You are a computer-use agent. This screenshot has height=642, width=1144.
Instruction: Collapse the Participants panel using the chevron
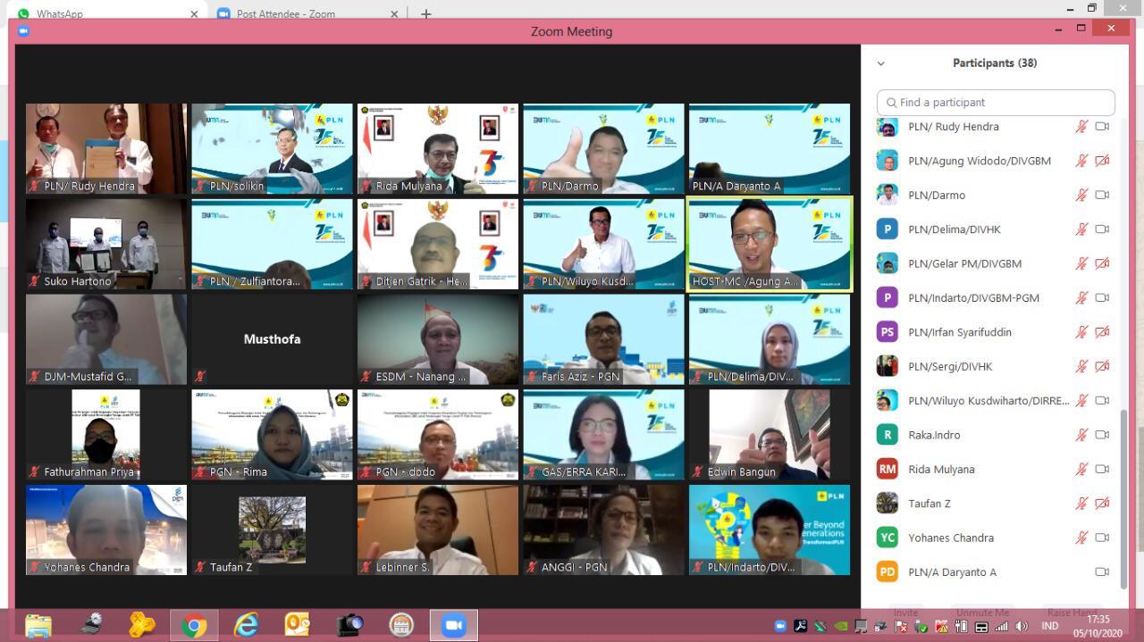click(880, 63)
